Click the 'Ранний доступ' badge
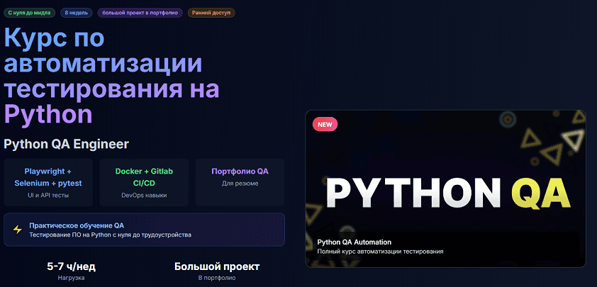 [211, 13]
